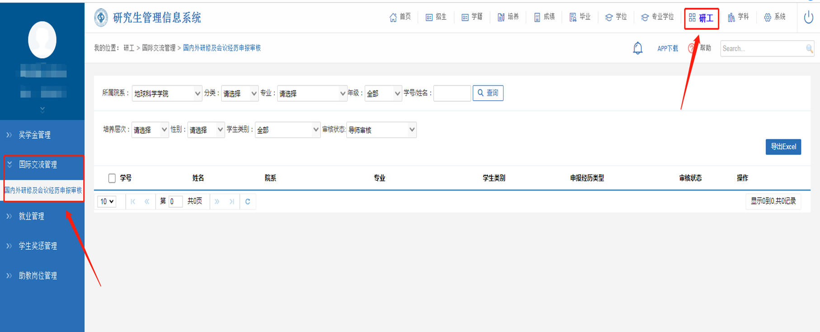Screen dimensions: 820x332
Task: Open the 首页 home menu
Action: coord(400,17)
